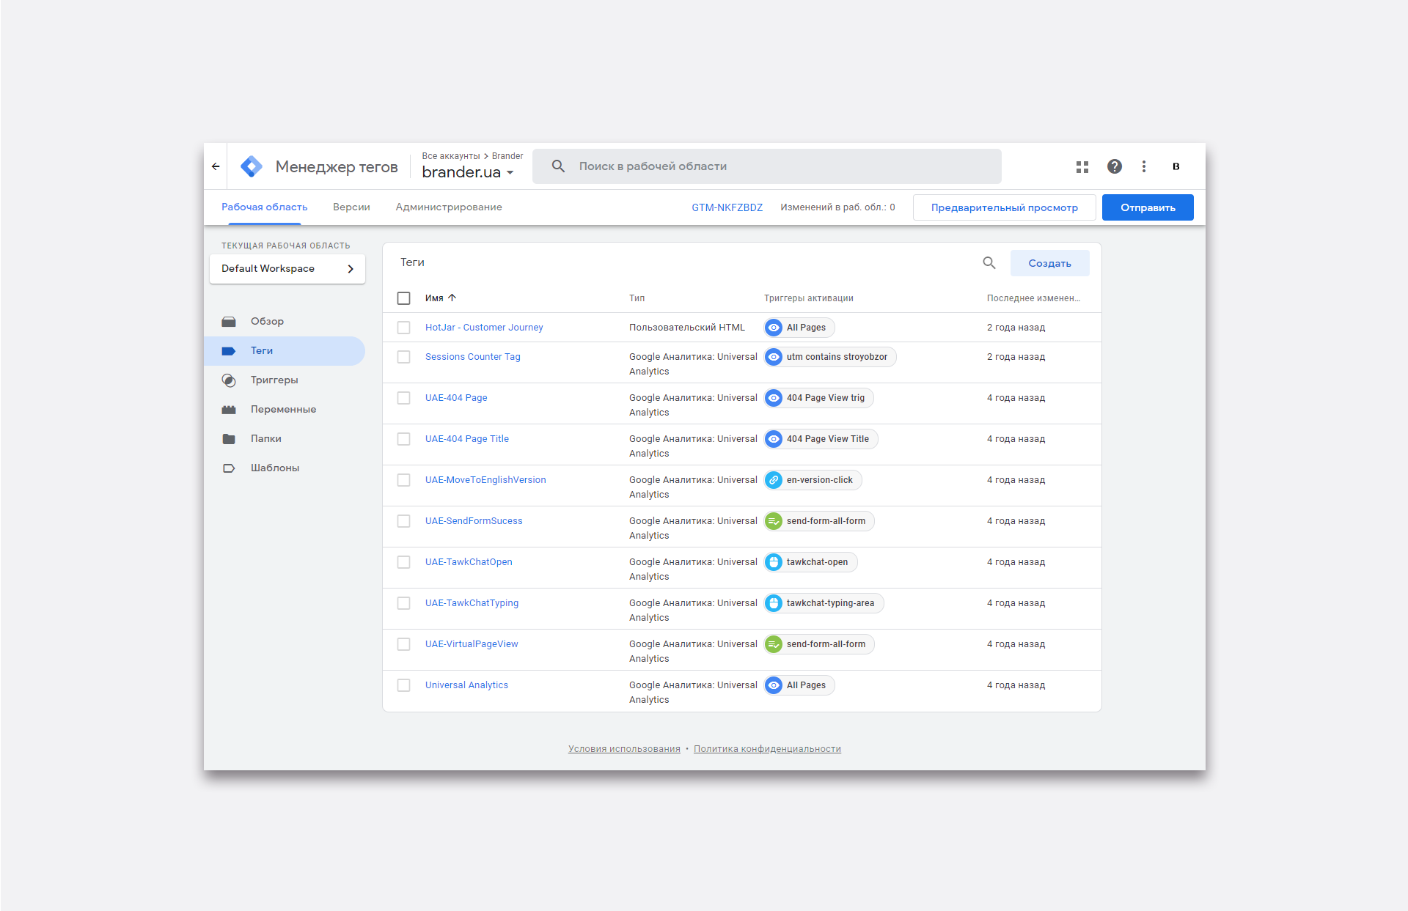Open the three-dot more options menu
This screenshot has height=911, width=1408.
[x=1143, y=166]
